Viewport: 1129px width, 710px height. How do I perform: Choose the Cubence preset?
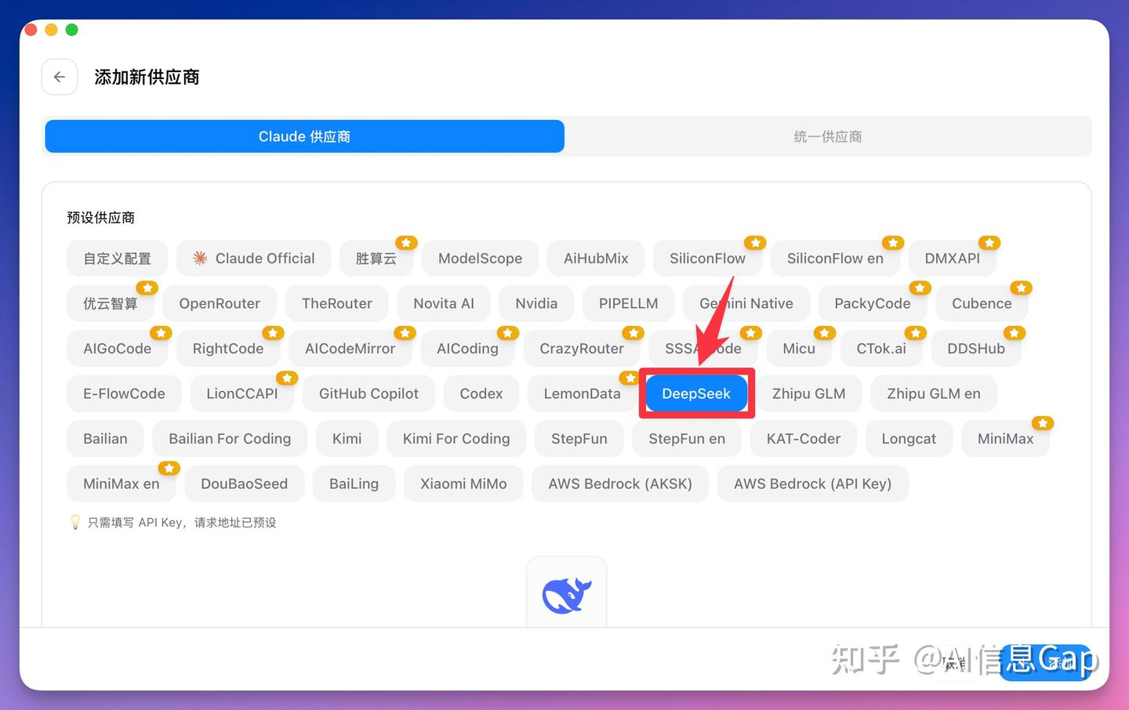982,303
